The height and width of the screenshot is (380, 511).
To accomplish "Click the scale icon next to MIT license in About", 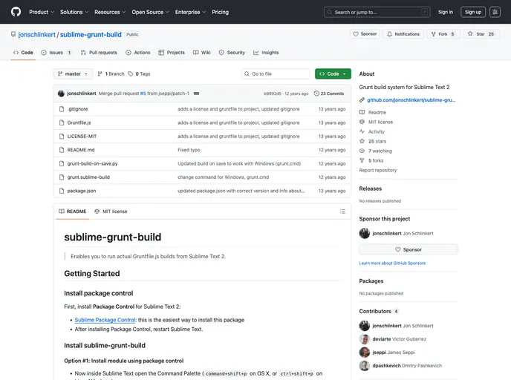I will 362,122.
